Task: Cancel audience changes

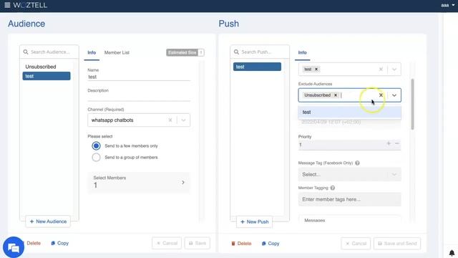Action: coord(167,243)
